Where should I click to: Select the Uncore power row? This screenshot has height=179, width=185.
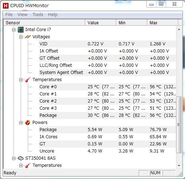pos(107,151)
